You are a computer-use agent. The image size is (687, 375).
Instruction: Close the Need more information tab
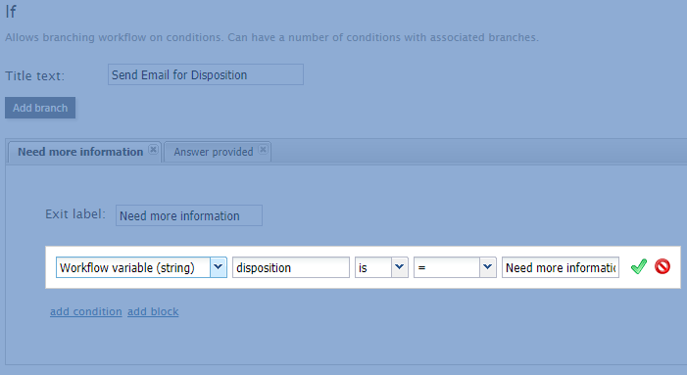153,150
